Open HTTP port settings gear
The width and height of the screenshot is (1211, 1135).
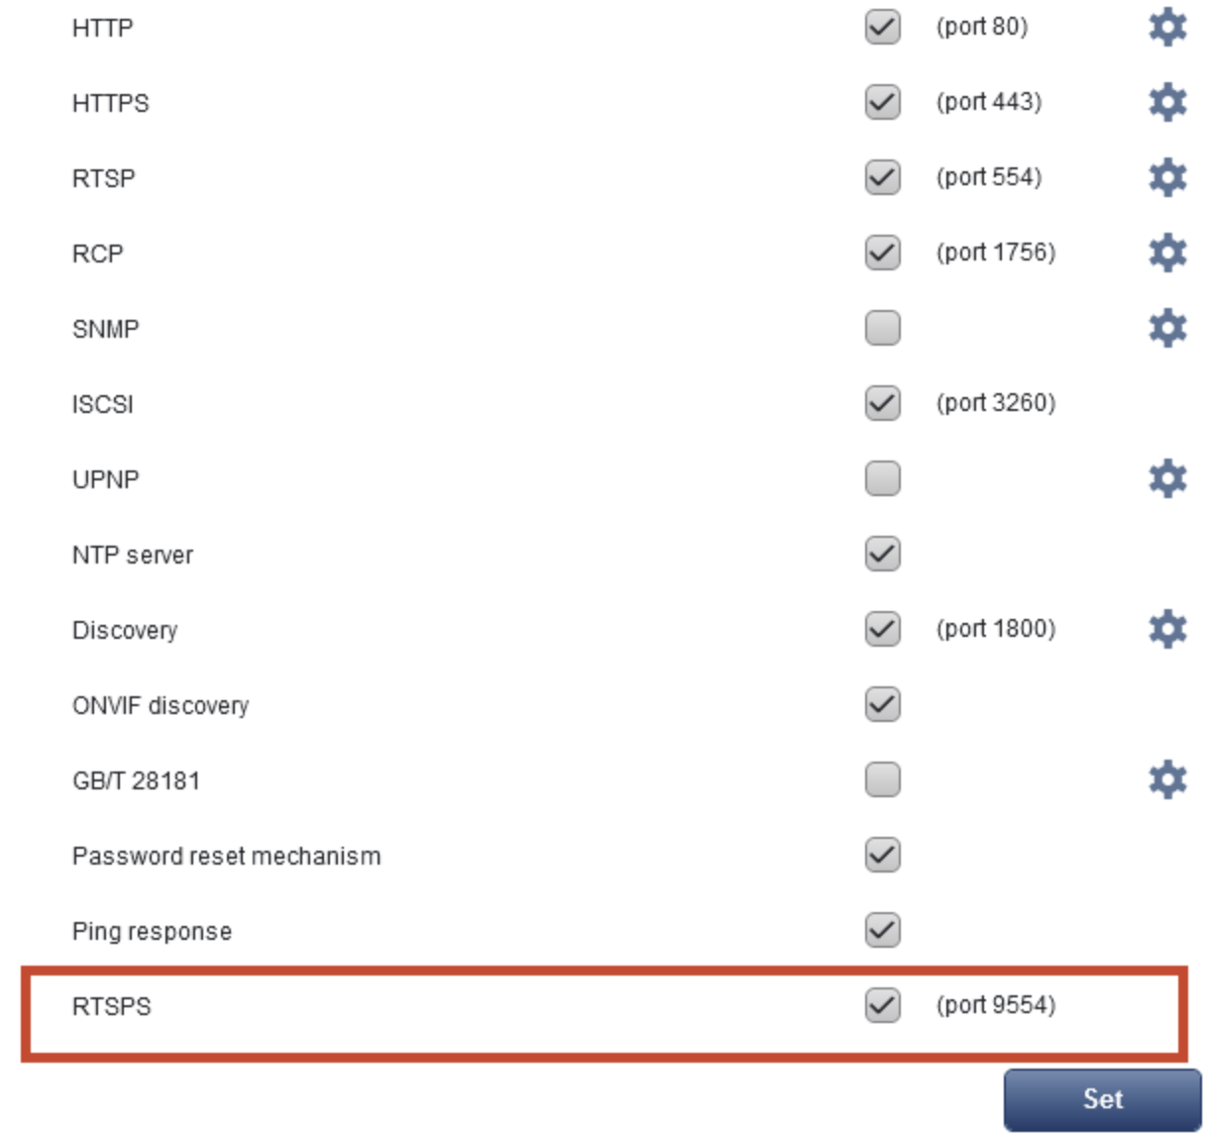tap(1167, 27)
